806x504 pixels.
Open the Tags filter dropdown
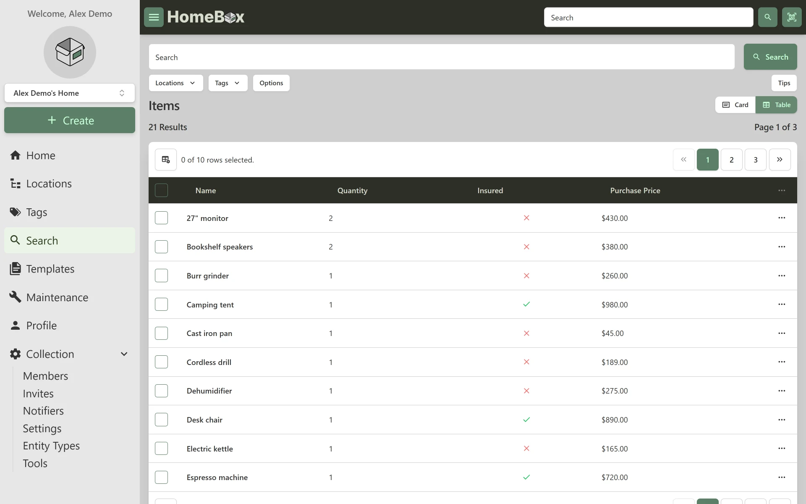click(228, 83)
